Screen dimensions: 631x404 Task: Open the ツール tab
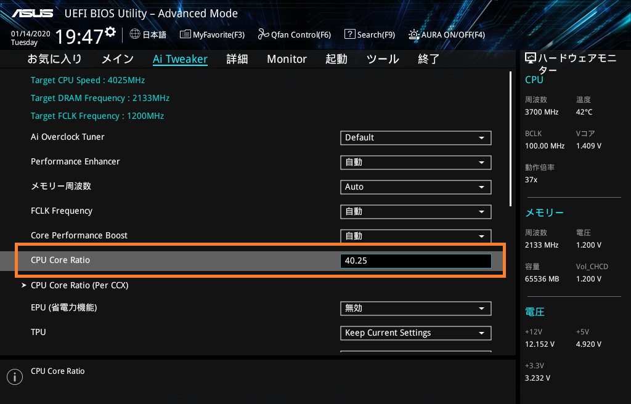(382, 59)
